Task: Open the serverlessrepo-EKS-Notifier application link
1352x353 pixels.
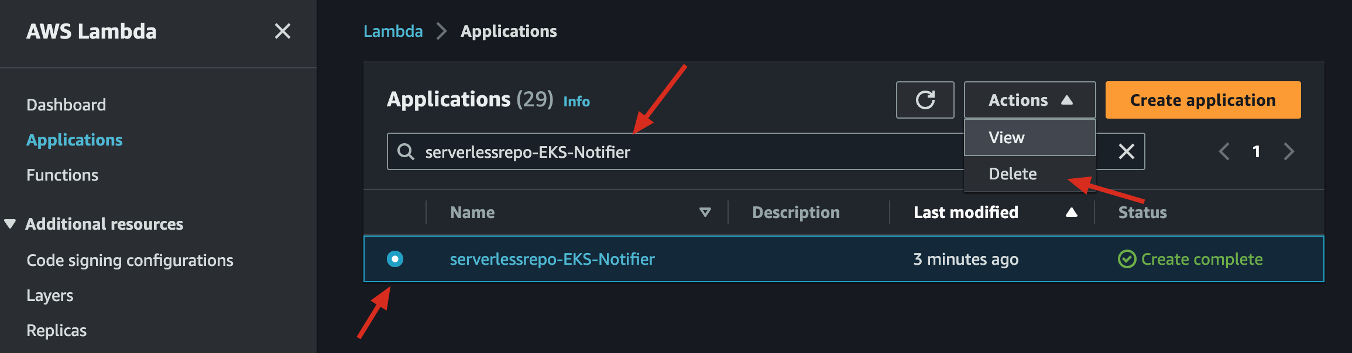Action: pos(552,259)
